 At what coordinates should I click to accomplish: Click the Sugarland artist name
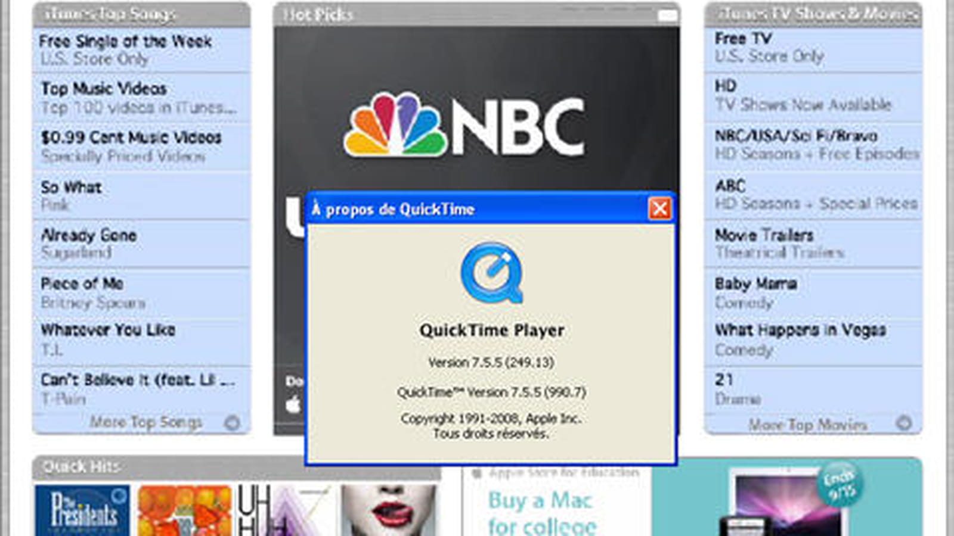click(x=76, y=253)
